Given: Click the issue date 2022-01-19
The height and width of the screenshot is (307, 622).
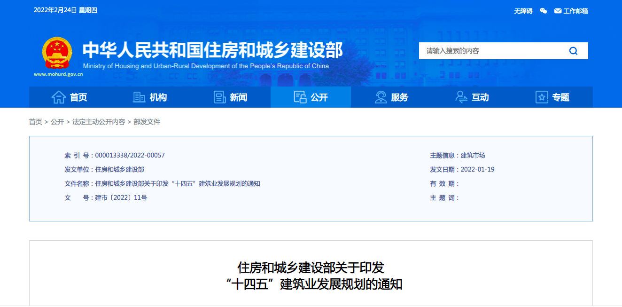Looking at the screenshot, I should pyautogui.click(x=478, y=169).
